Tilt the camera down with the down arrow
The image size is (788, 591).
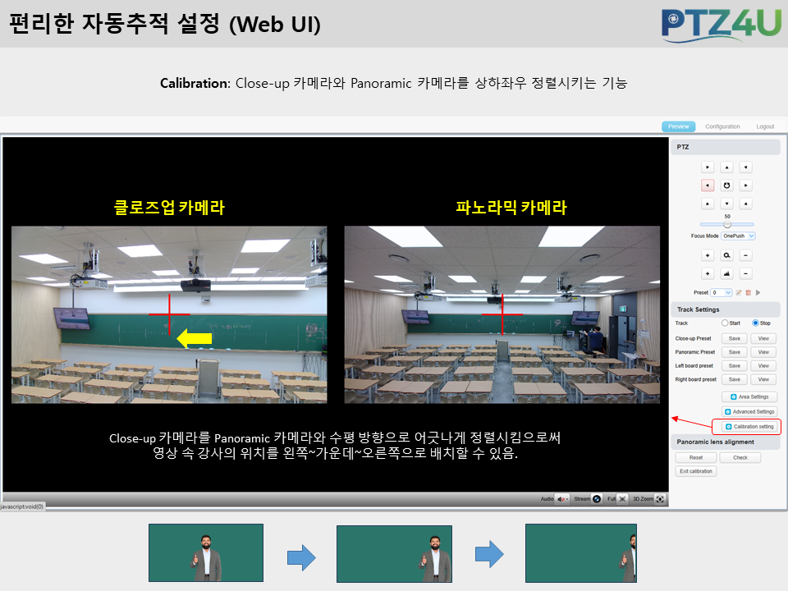click(x=726, y=204)
